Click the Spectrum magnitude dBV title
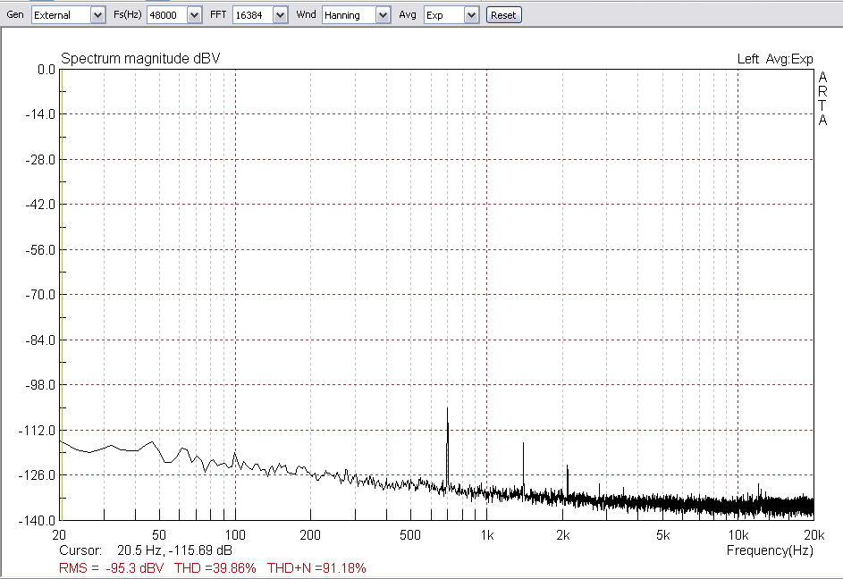 click(140, 59)
